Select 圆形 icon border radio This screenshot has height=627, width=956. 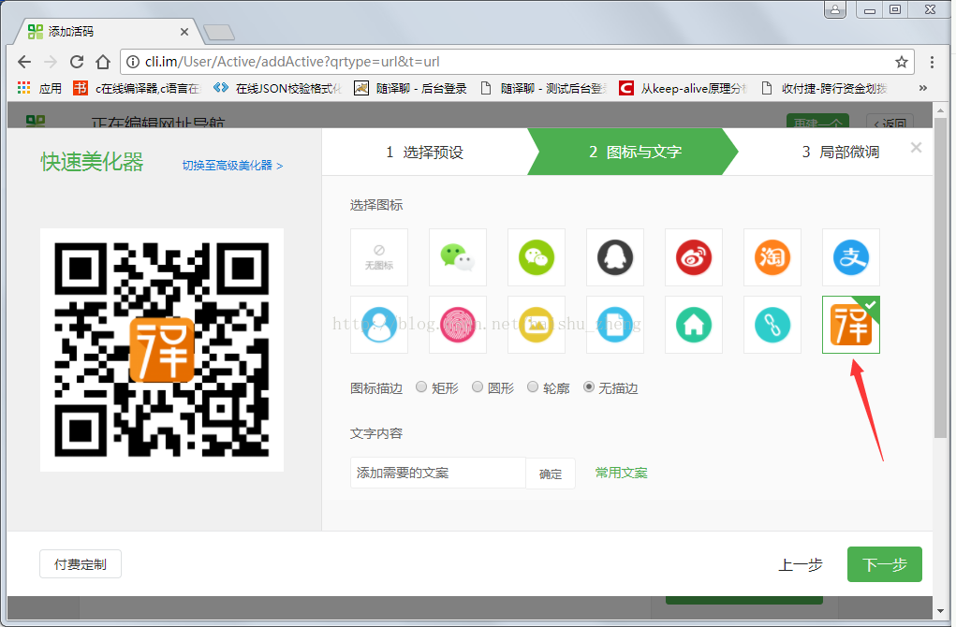coord(478,386)
